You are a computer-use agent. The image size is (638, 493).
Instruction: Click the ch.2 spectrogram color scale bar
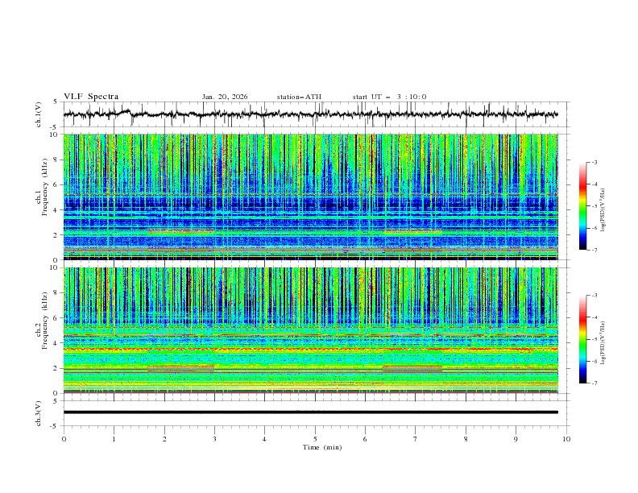(582, 339)
